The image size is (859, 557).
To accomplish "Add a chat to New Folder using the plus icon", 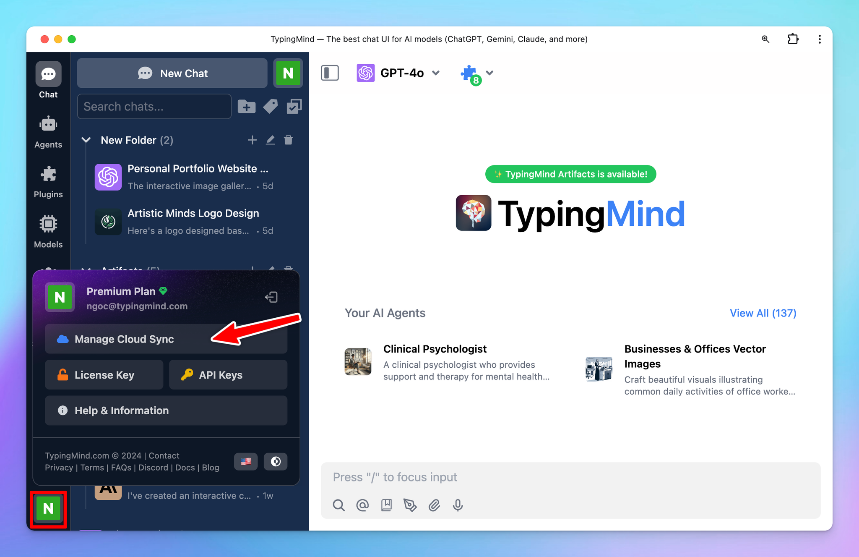I will [252, 140].
